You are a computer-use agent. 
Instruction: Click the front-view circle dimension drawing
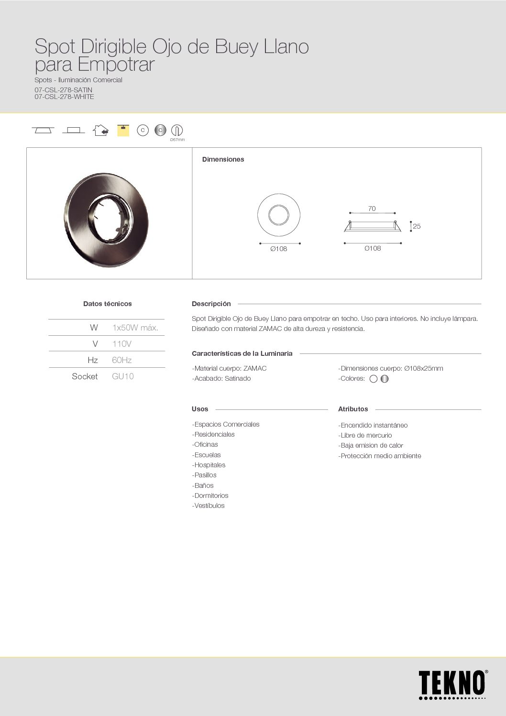pyautogui.click(x=279, y=215)
